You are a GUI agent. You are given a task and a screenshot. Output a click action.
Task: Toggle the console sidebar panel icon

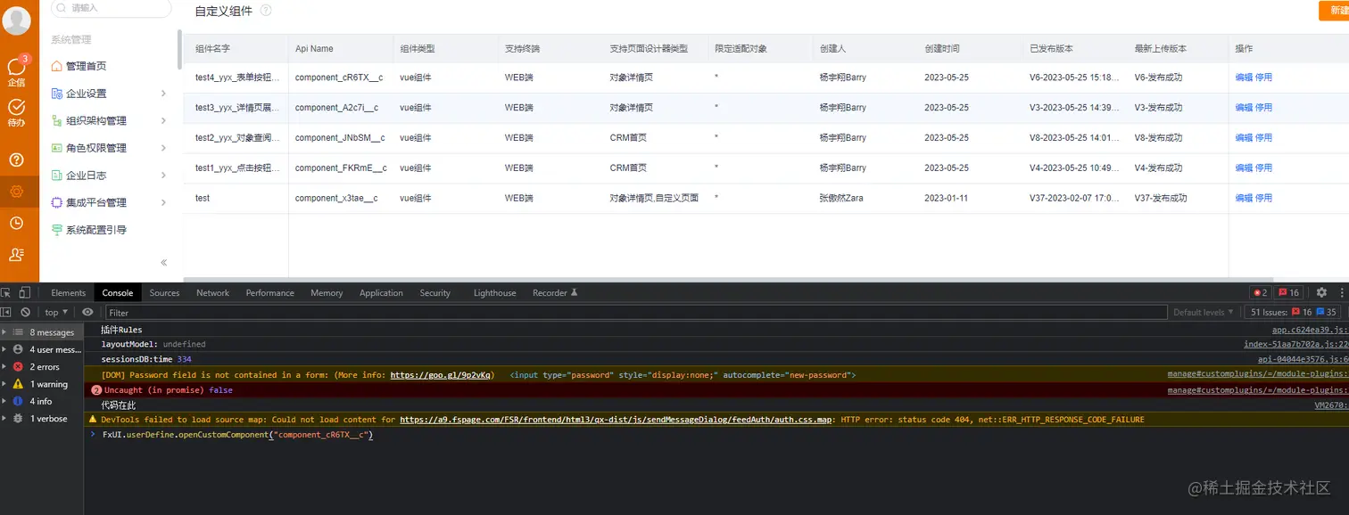point(7,312)
